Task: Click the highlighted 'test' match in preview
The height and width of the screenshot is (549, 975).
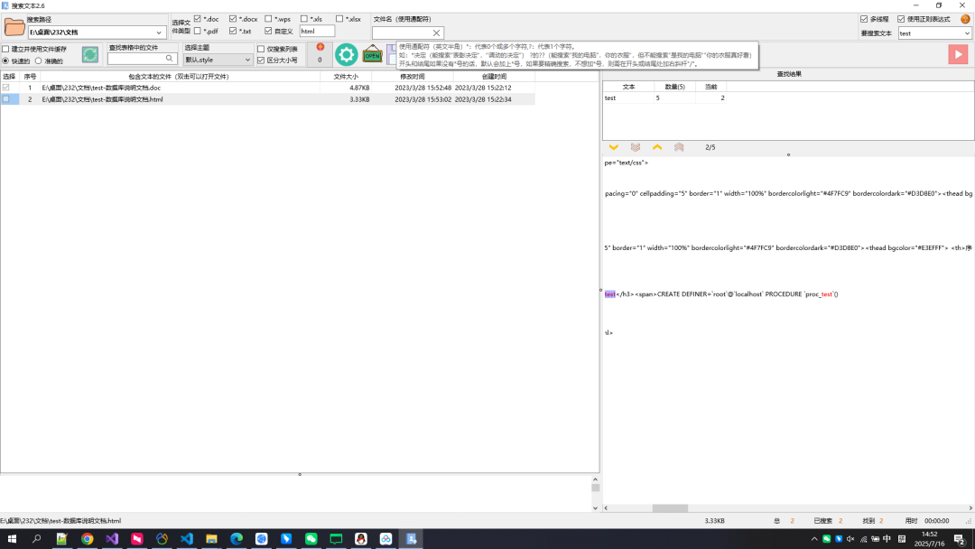Action: coord(610,294)
